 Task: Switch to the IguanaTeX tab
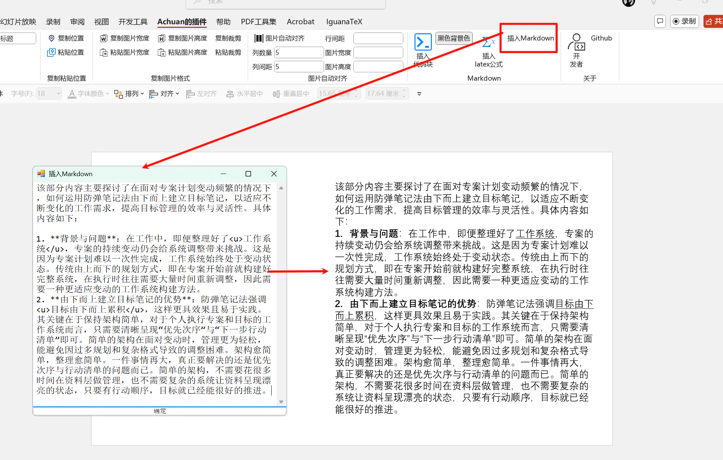344,22
